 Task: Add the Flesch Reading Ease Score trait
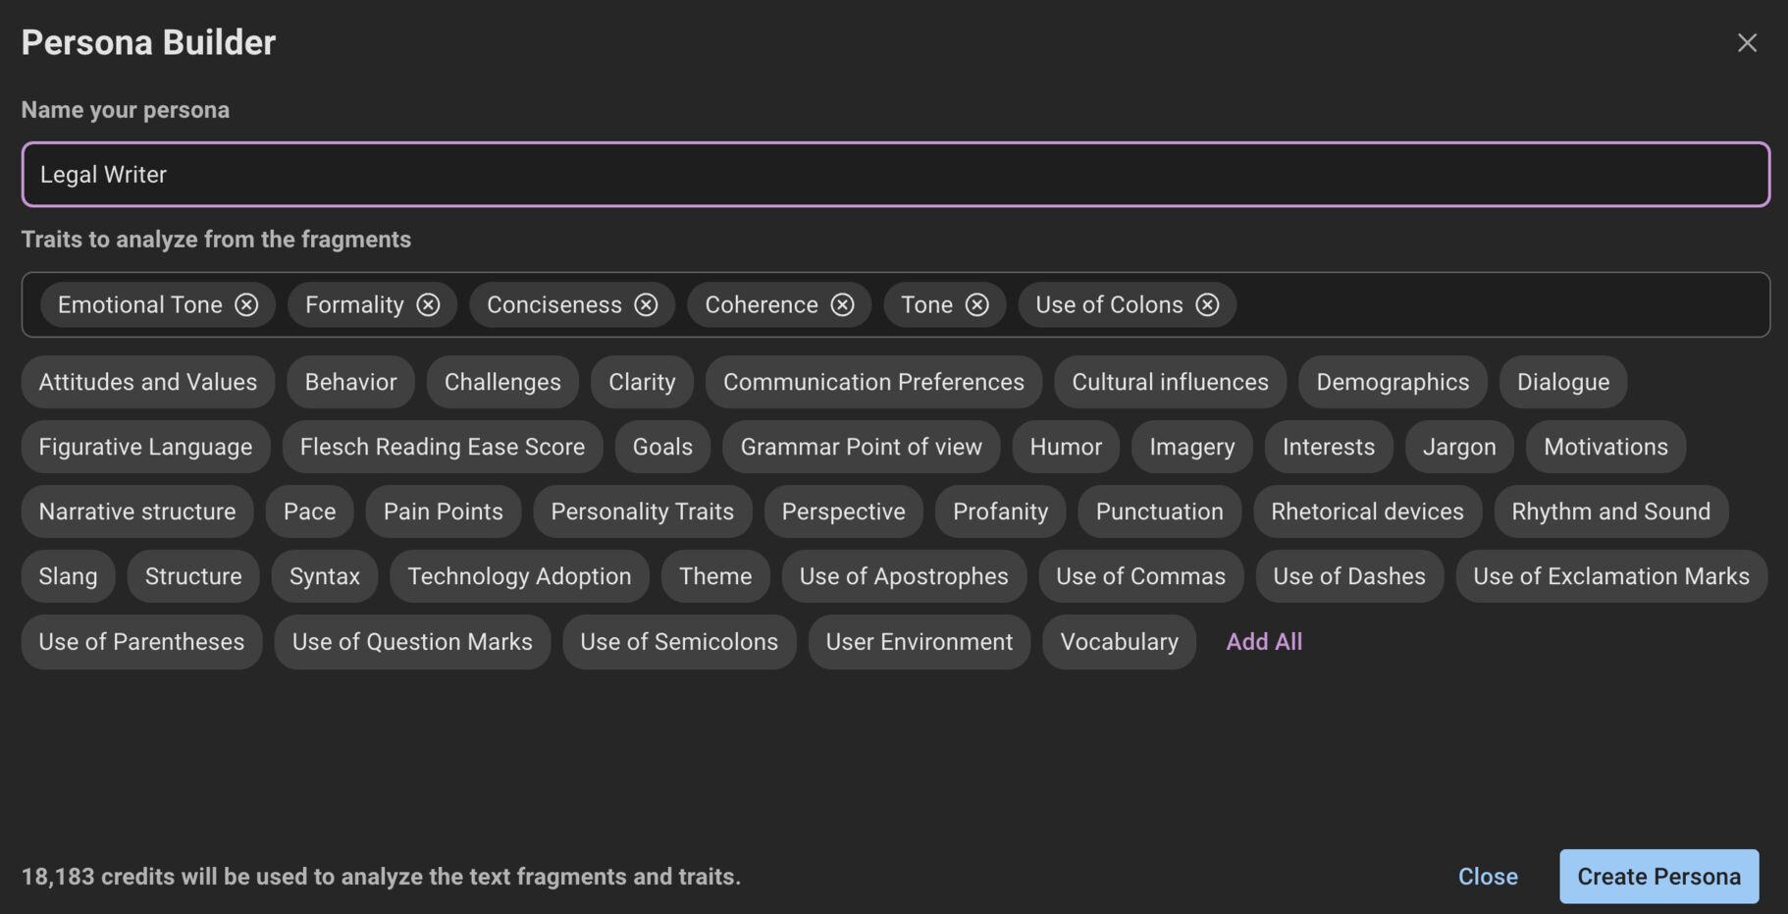(x=442, y=447)
